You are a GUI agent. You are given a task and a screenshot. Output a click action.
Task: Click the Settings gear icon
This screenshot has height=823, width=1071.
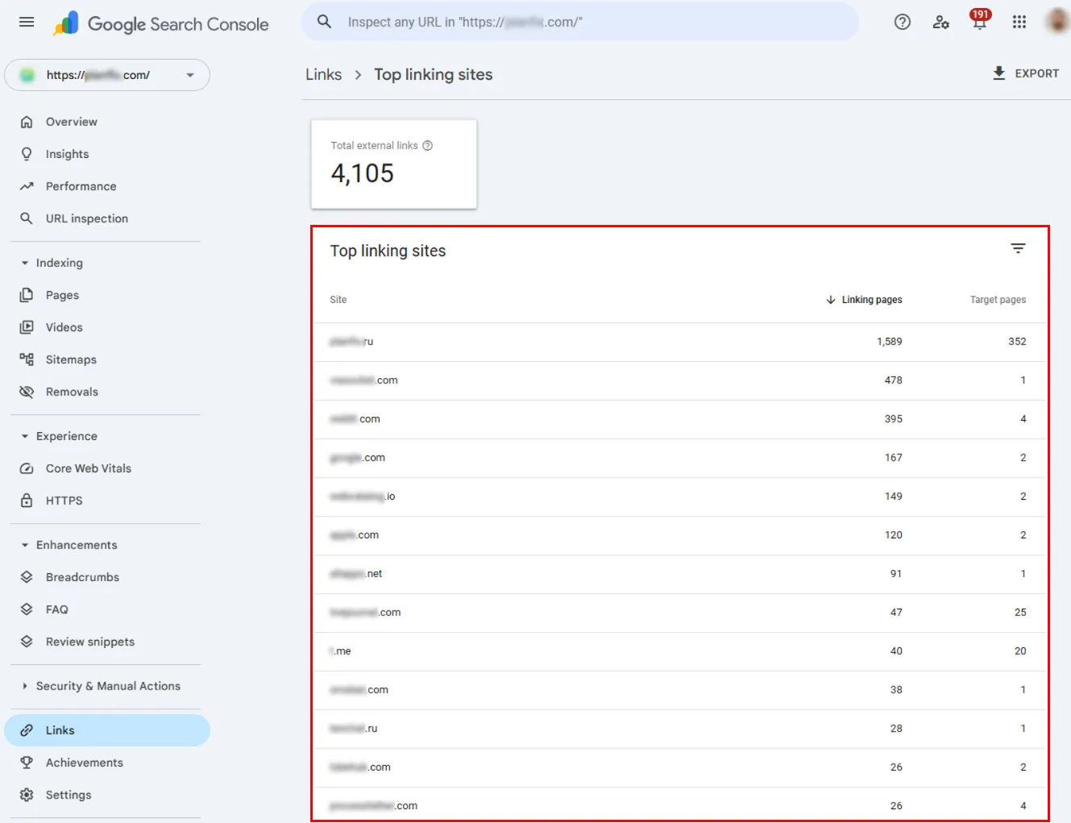pos(27,795)
